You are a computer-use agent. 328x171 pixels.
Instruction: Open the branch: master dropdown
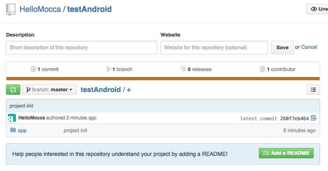pos(50,90)
